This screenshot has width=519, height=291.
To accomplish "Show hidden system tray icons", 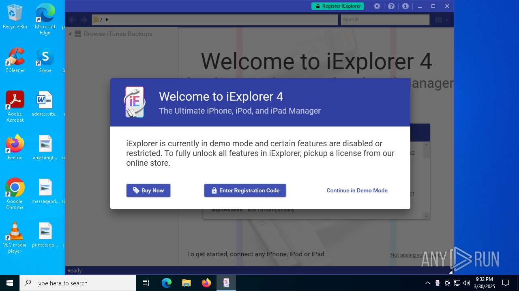I will (427, 283).
